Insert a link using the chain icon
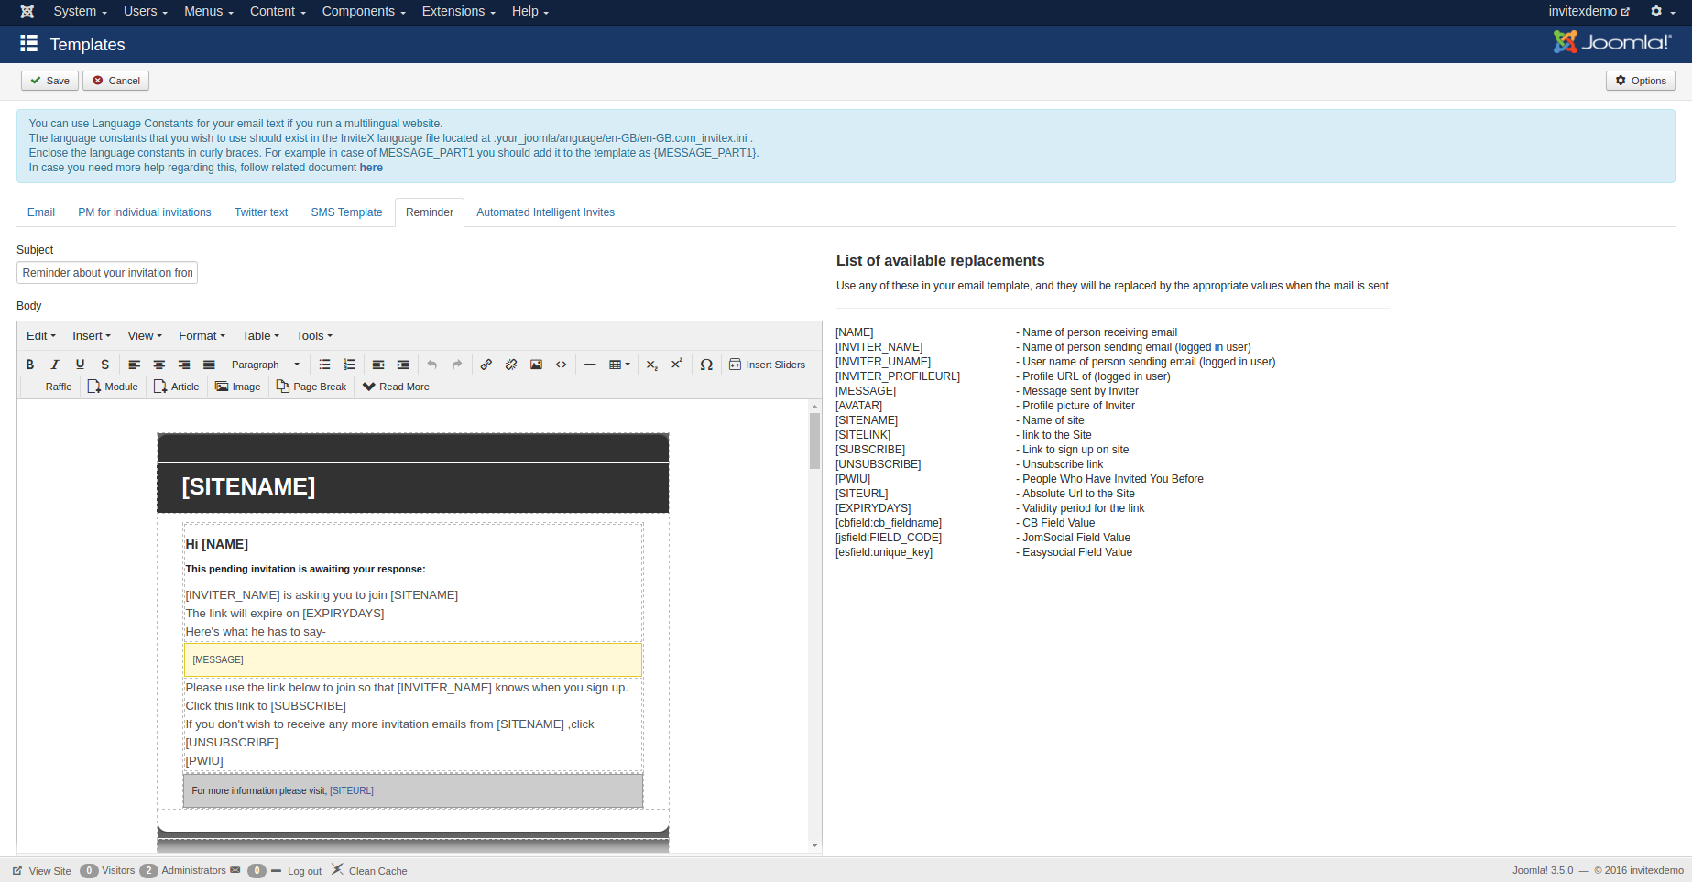Viewport: 1692px width, 882px height. [x=486, y=365]
